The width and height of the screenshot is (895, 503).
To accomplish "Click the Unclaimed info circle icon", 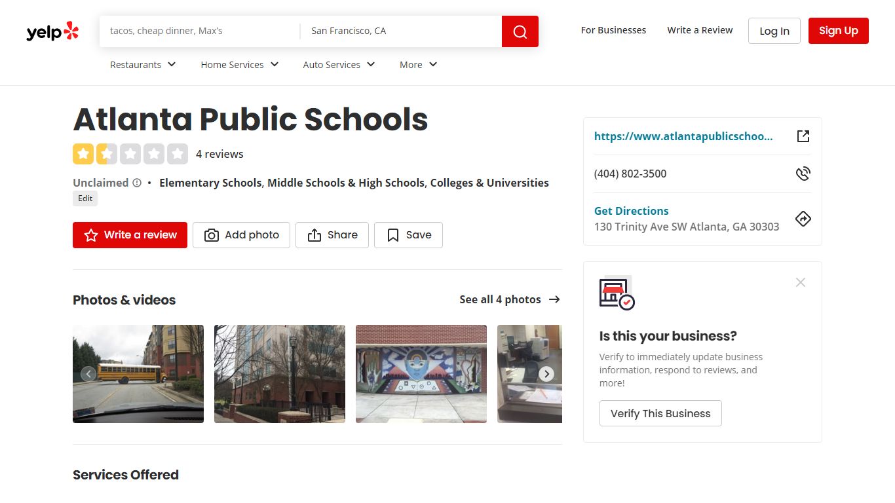I will (x=137, y=183).
